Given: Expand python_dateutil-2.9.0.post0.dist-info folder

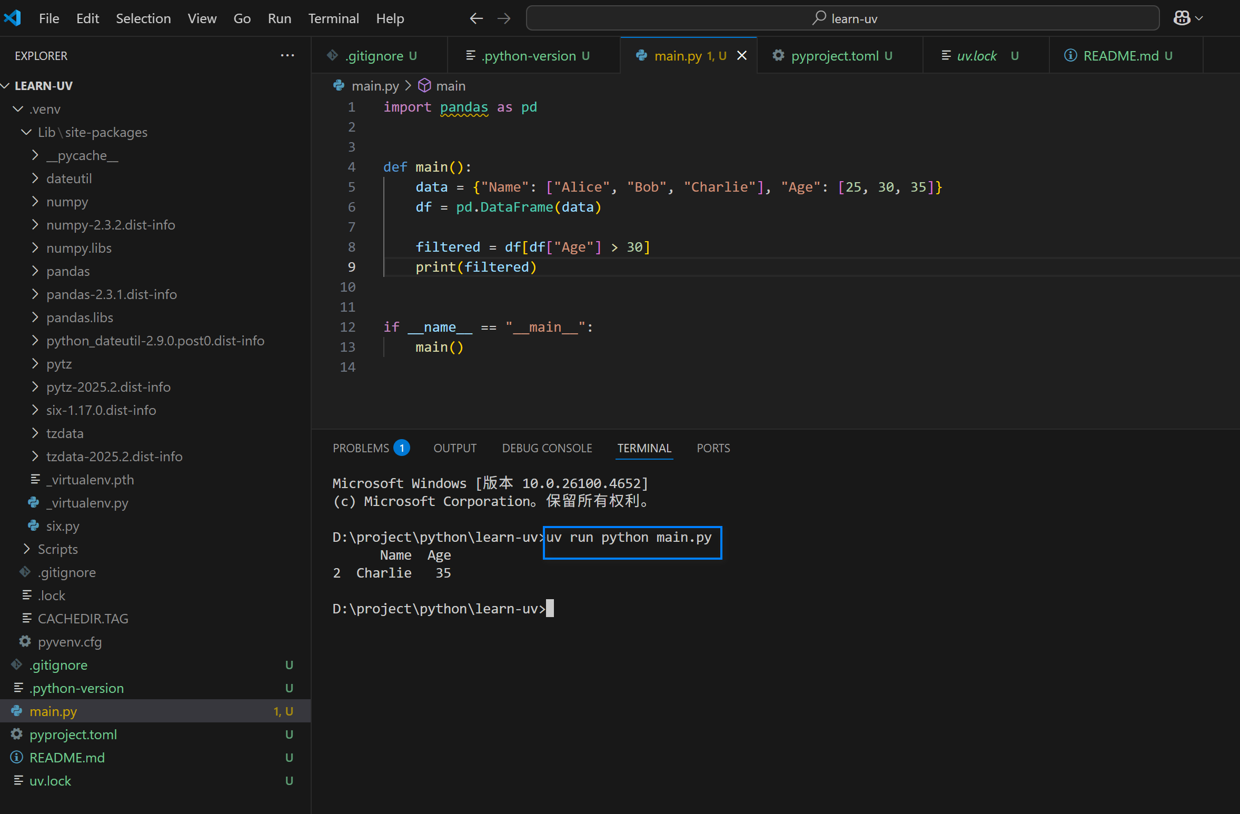Looking at the screenshot, I should coord(155,341).
